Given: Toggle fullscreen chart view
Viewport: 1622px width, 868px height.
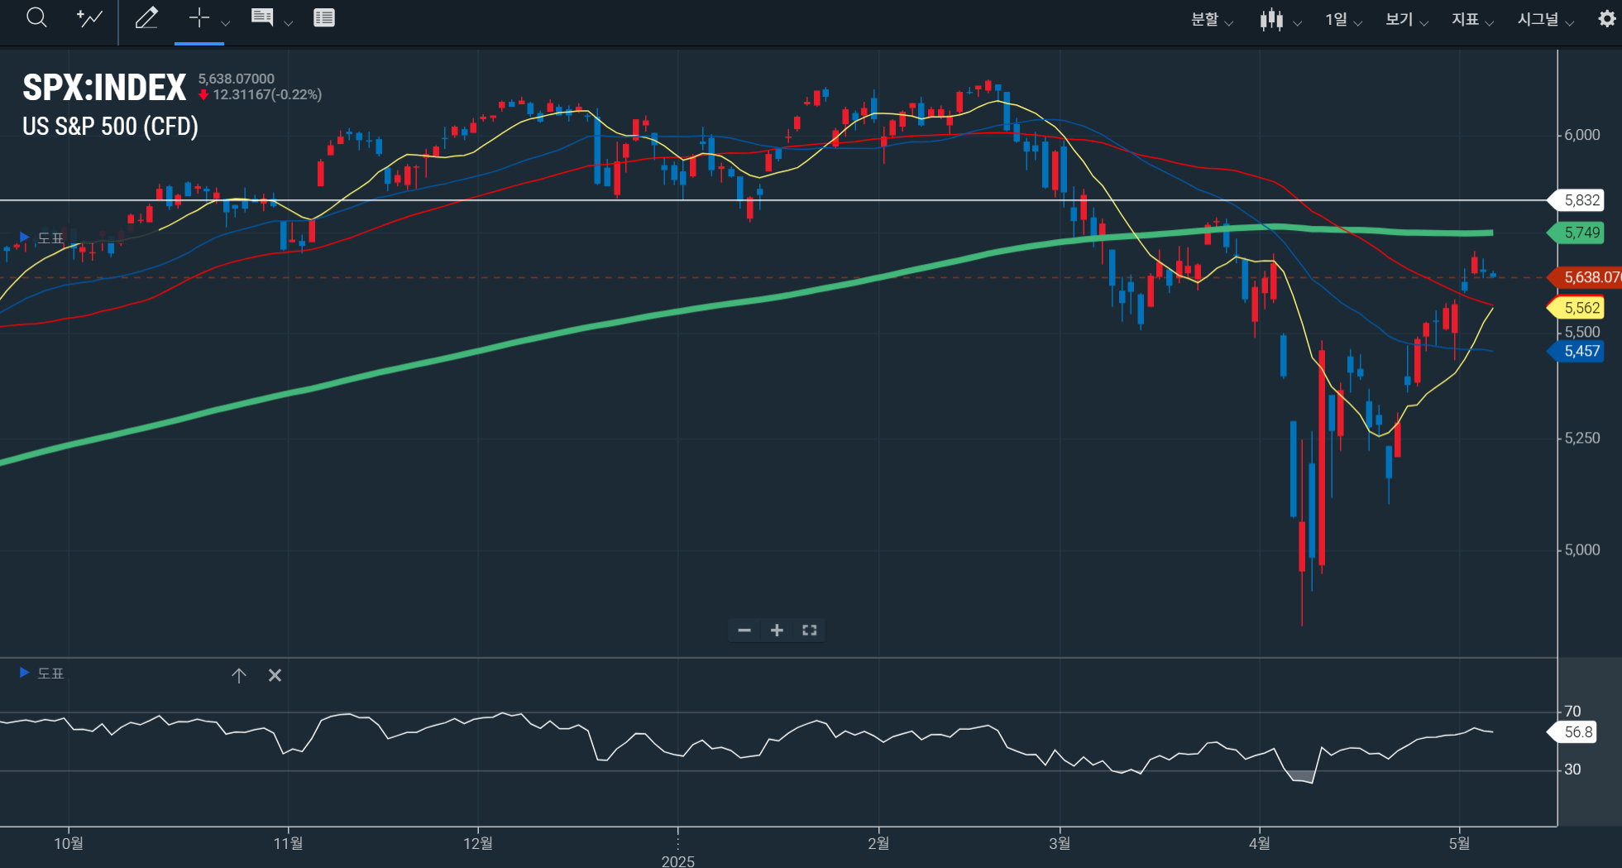Looking at the screenshot, I should pos(810,631).
